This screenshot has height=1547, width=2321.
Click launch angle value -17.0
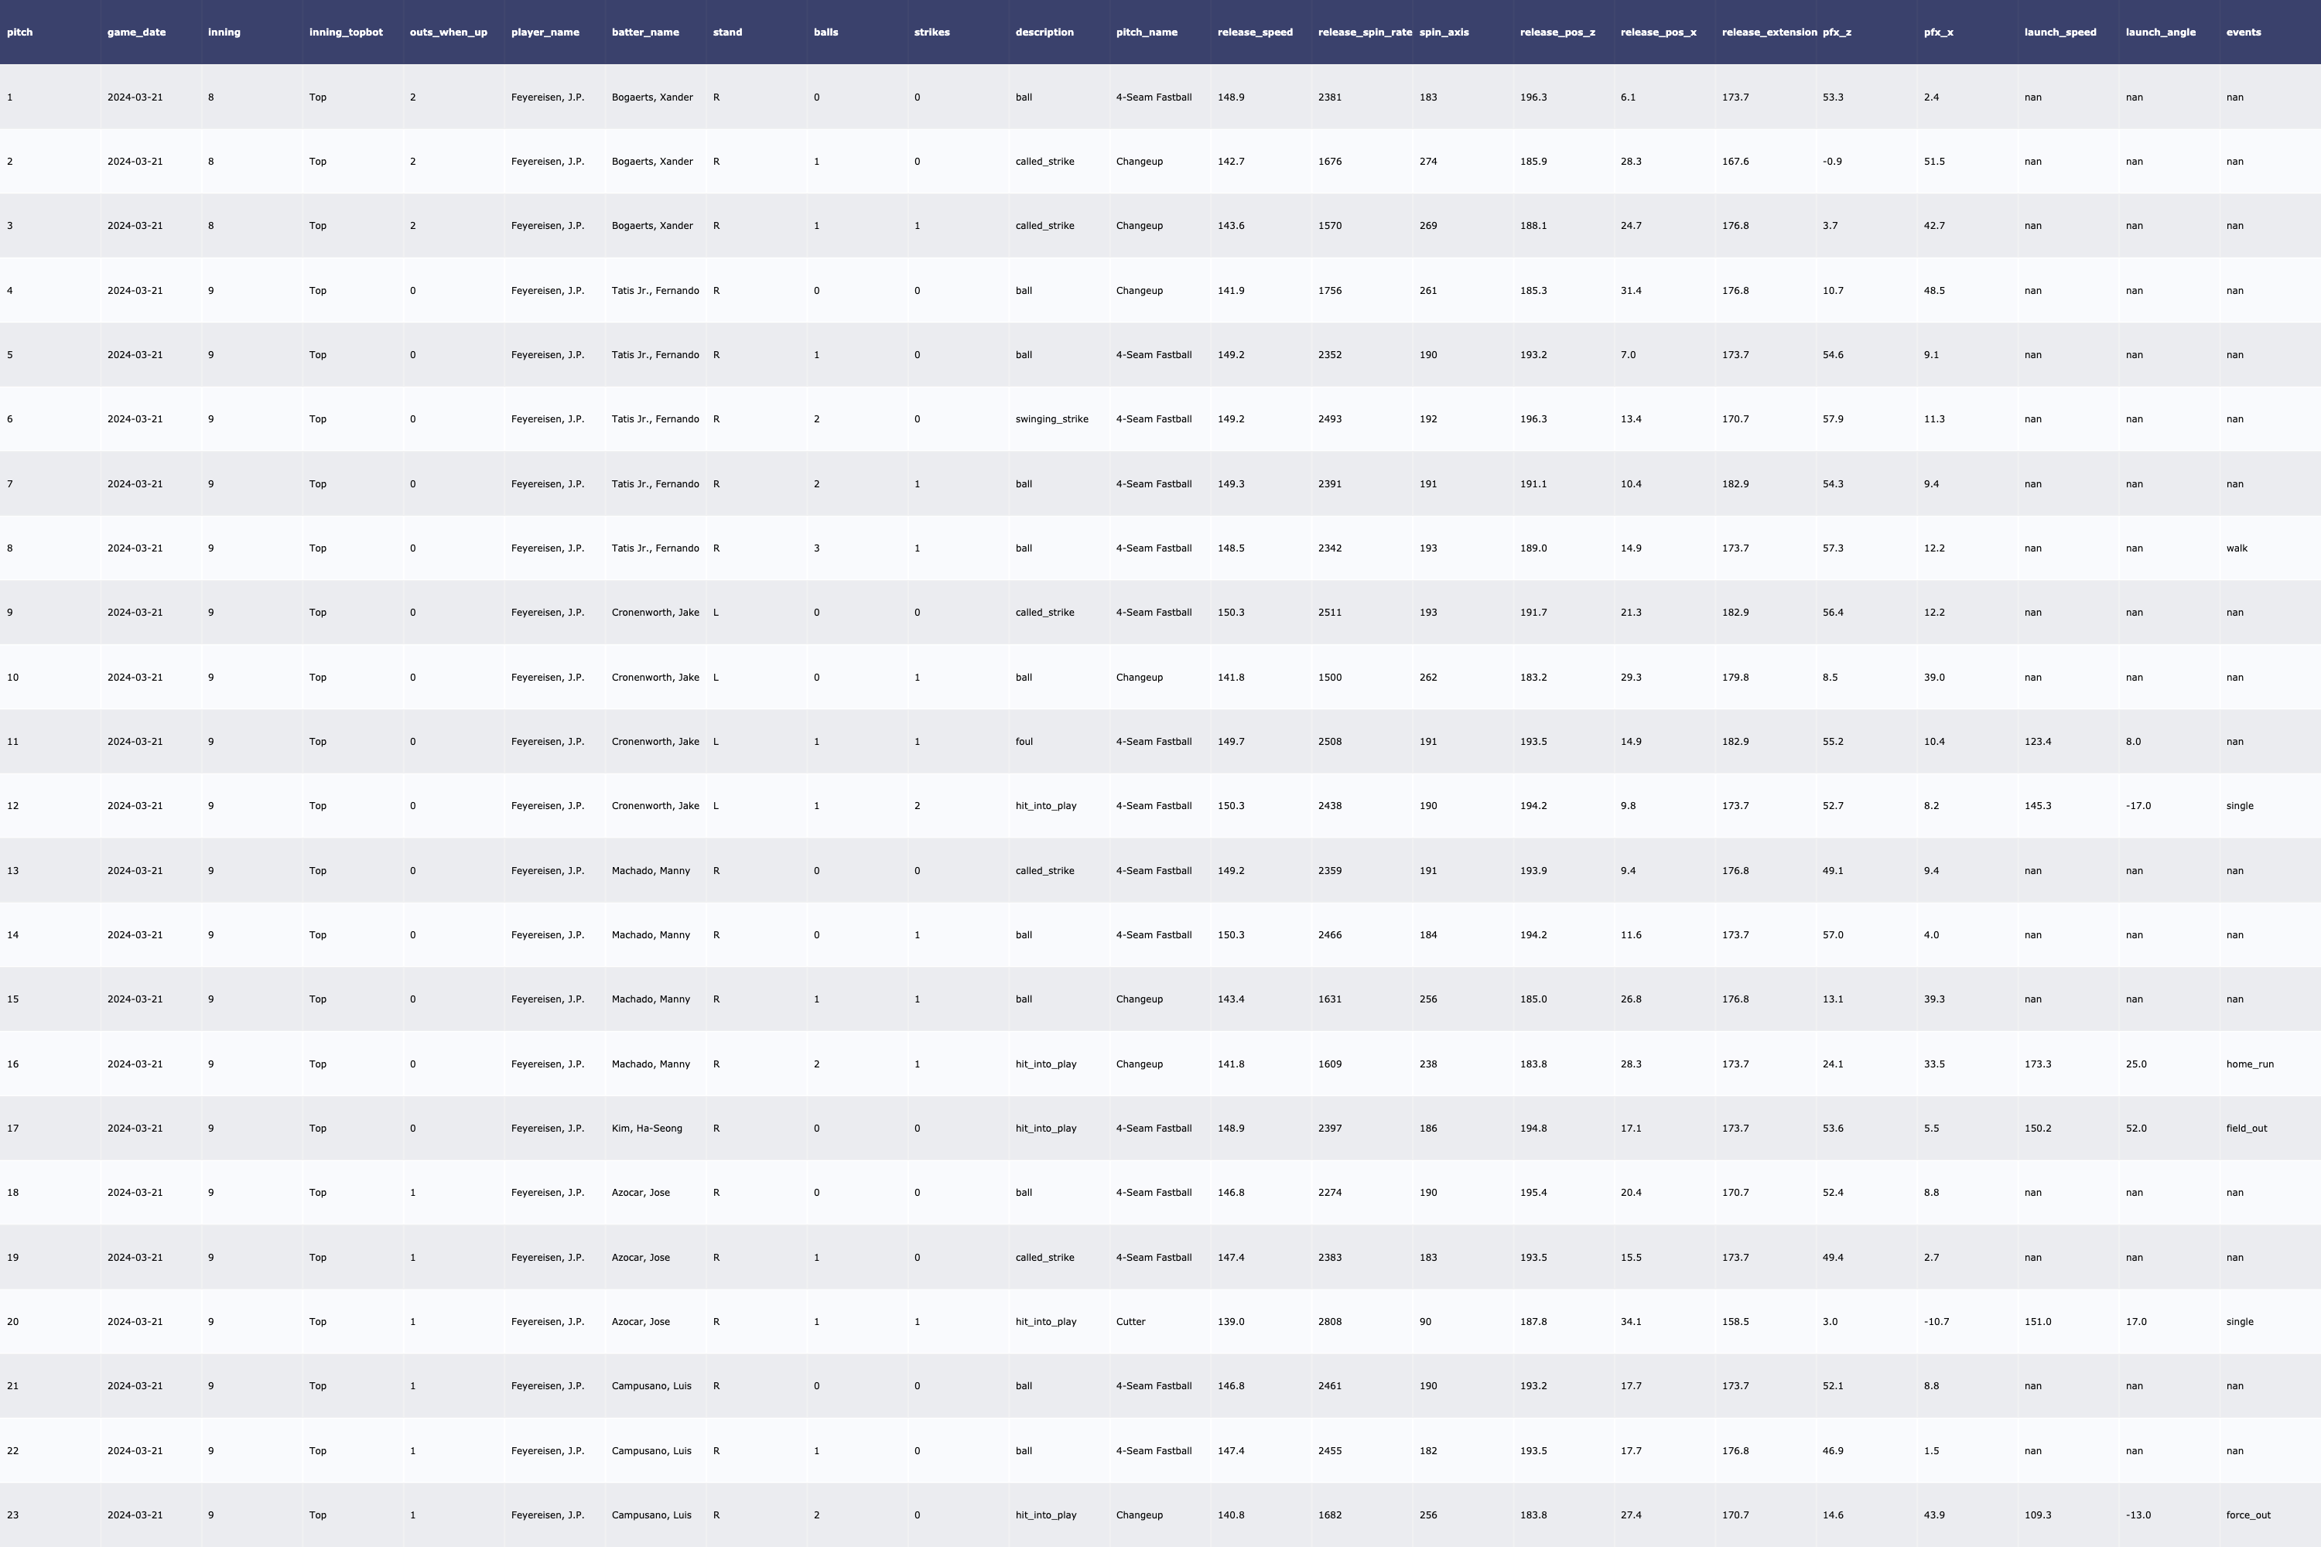pyautogui.click(x=2138, y=806)
